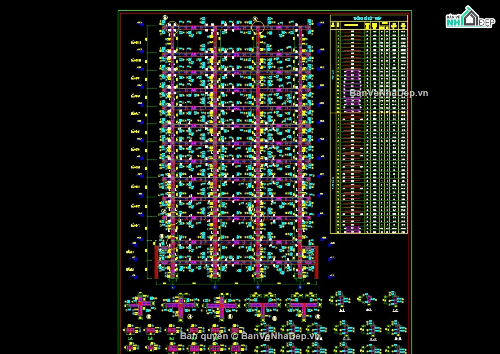The image size is (500, 354).
Task: Click the red retaining wall on the left basement side
Action: 157,261
